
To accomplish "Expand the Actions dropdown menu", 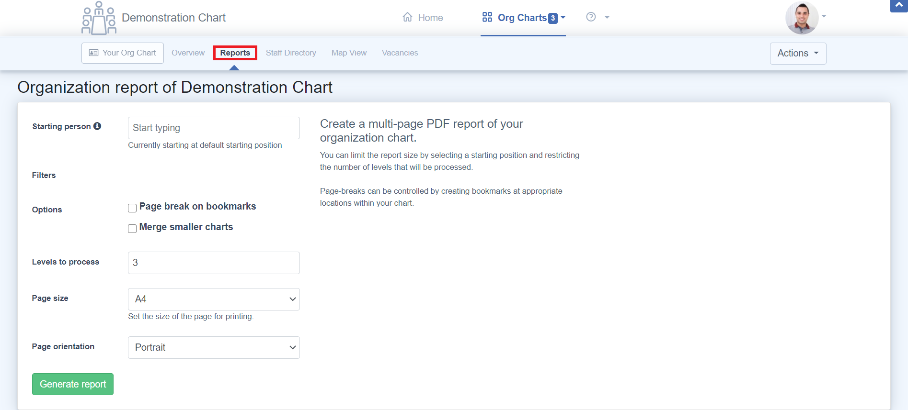I will [798, 53].
